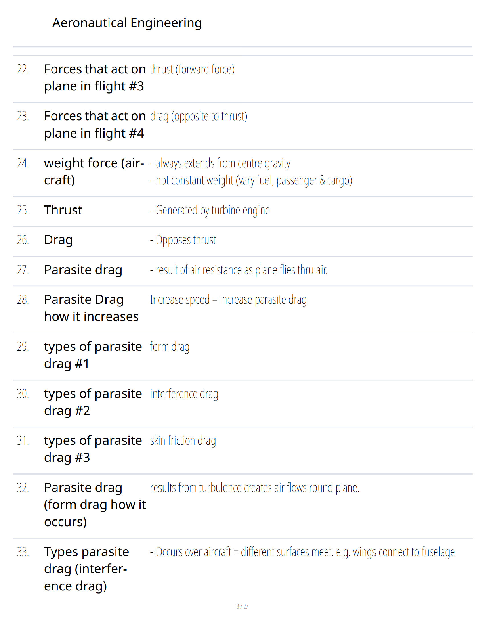Click the Aeronautical Engineering title
485x628 pixels.
(127, 23)
